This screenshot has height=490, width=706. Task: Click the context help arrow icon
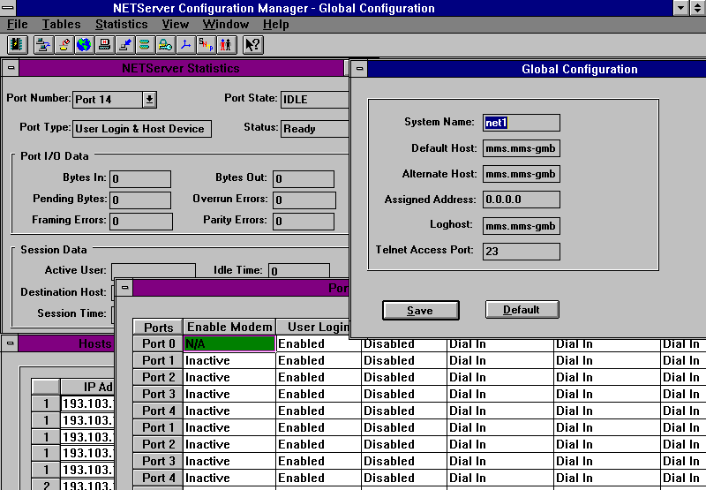click(252, 44)
